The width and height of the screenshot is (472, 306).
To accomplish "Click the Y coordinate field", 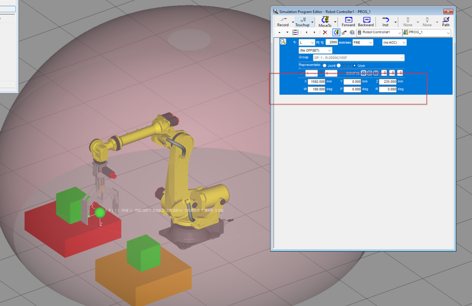I will click(x=352, y=82).
